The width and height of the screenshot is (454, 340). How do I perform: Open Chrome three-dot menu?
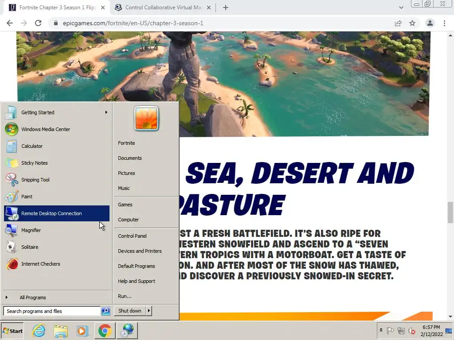(444, 23)
